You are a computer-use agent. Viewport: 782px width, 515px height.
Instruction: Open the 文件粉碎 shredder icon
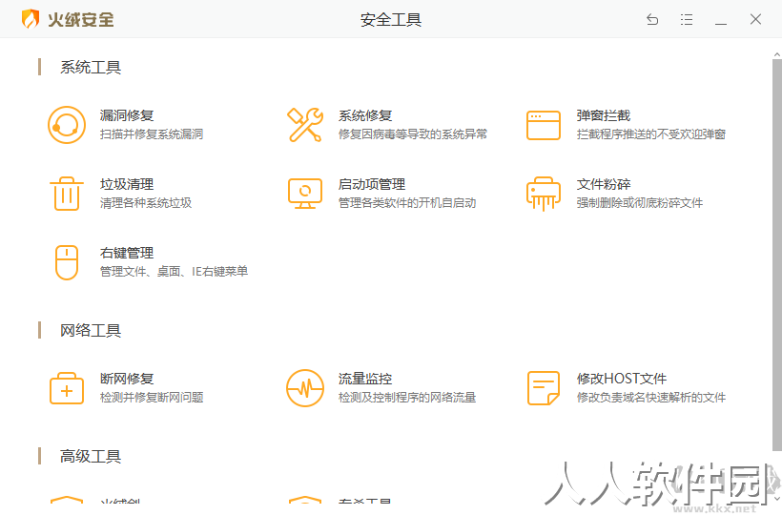(x=544, y=194)
